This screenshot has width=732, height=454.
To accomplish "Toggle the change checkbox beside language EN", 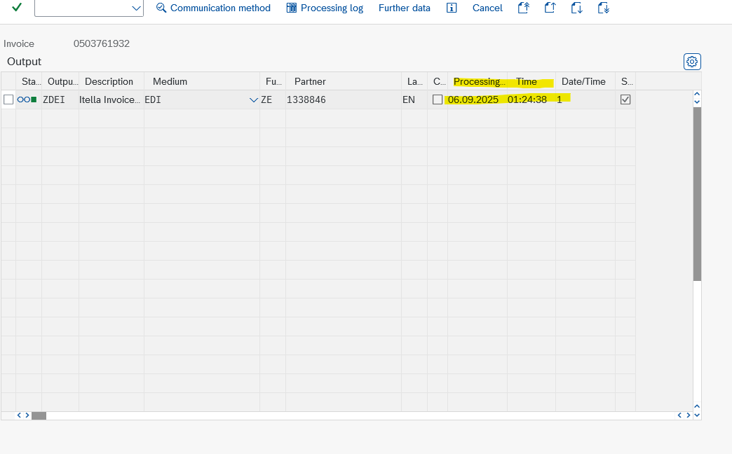I will [438, 99].
